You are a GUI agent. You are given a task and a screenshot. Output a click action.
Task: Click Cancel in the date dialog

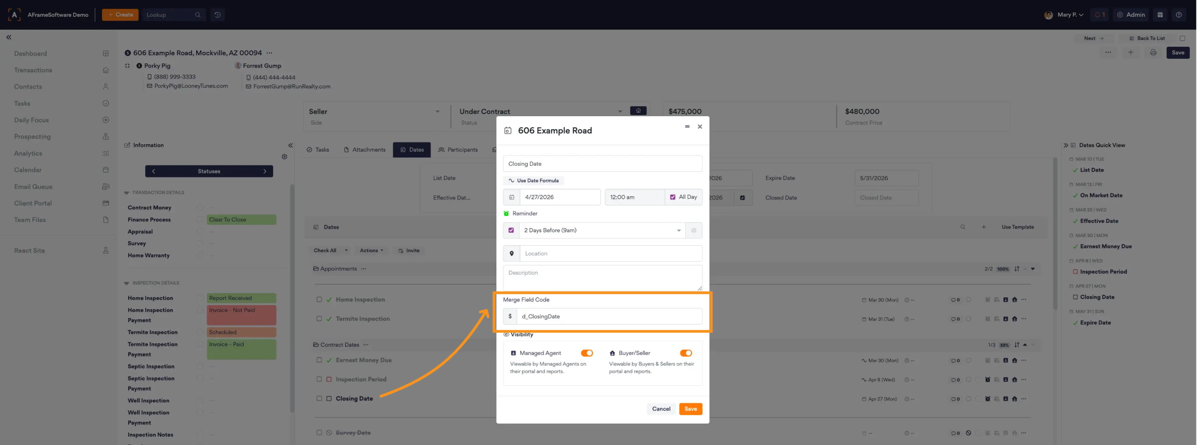click(661, 409)
